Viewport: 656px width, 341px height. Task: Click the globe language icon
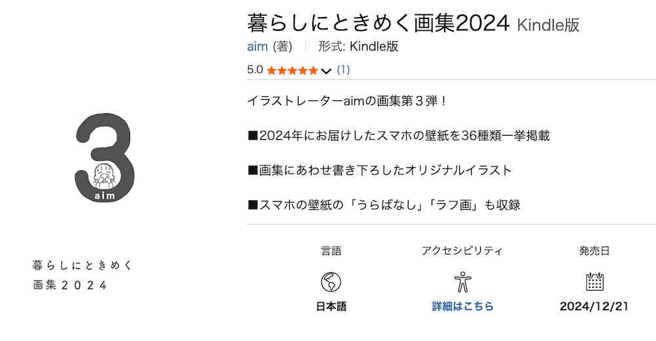[331, 282]
